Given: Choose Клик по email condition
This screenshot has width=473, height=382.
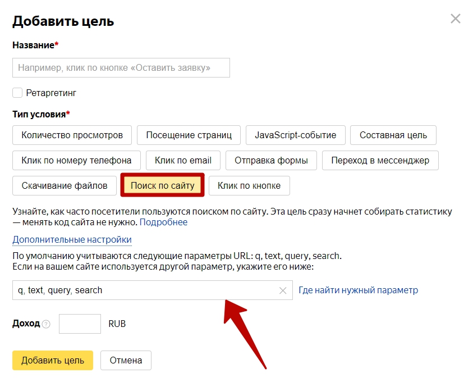Looking at the screenshot, I should 182,160.
